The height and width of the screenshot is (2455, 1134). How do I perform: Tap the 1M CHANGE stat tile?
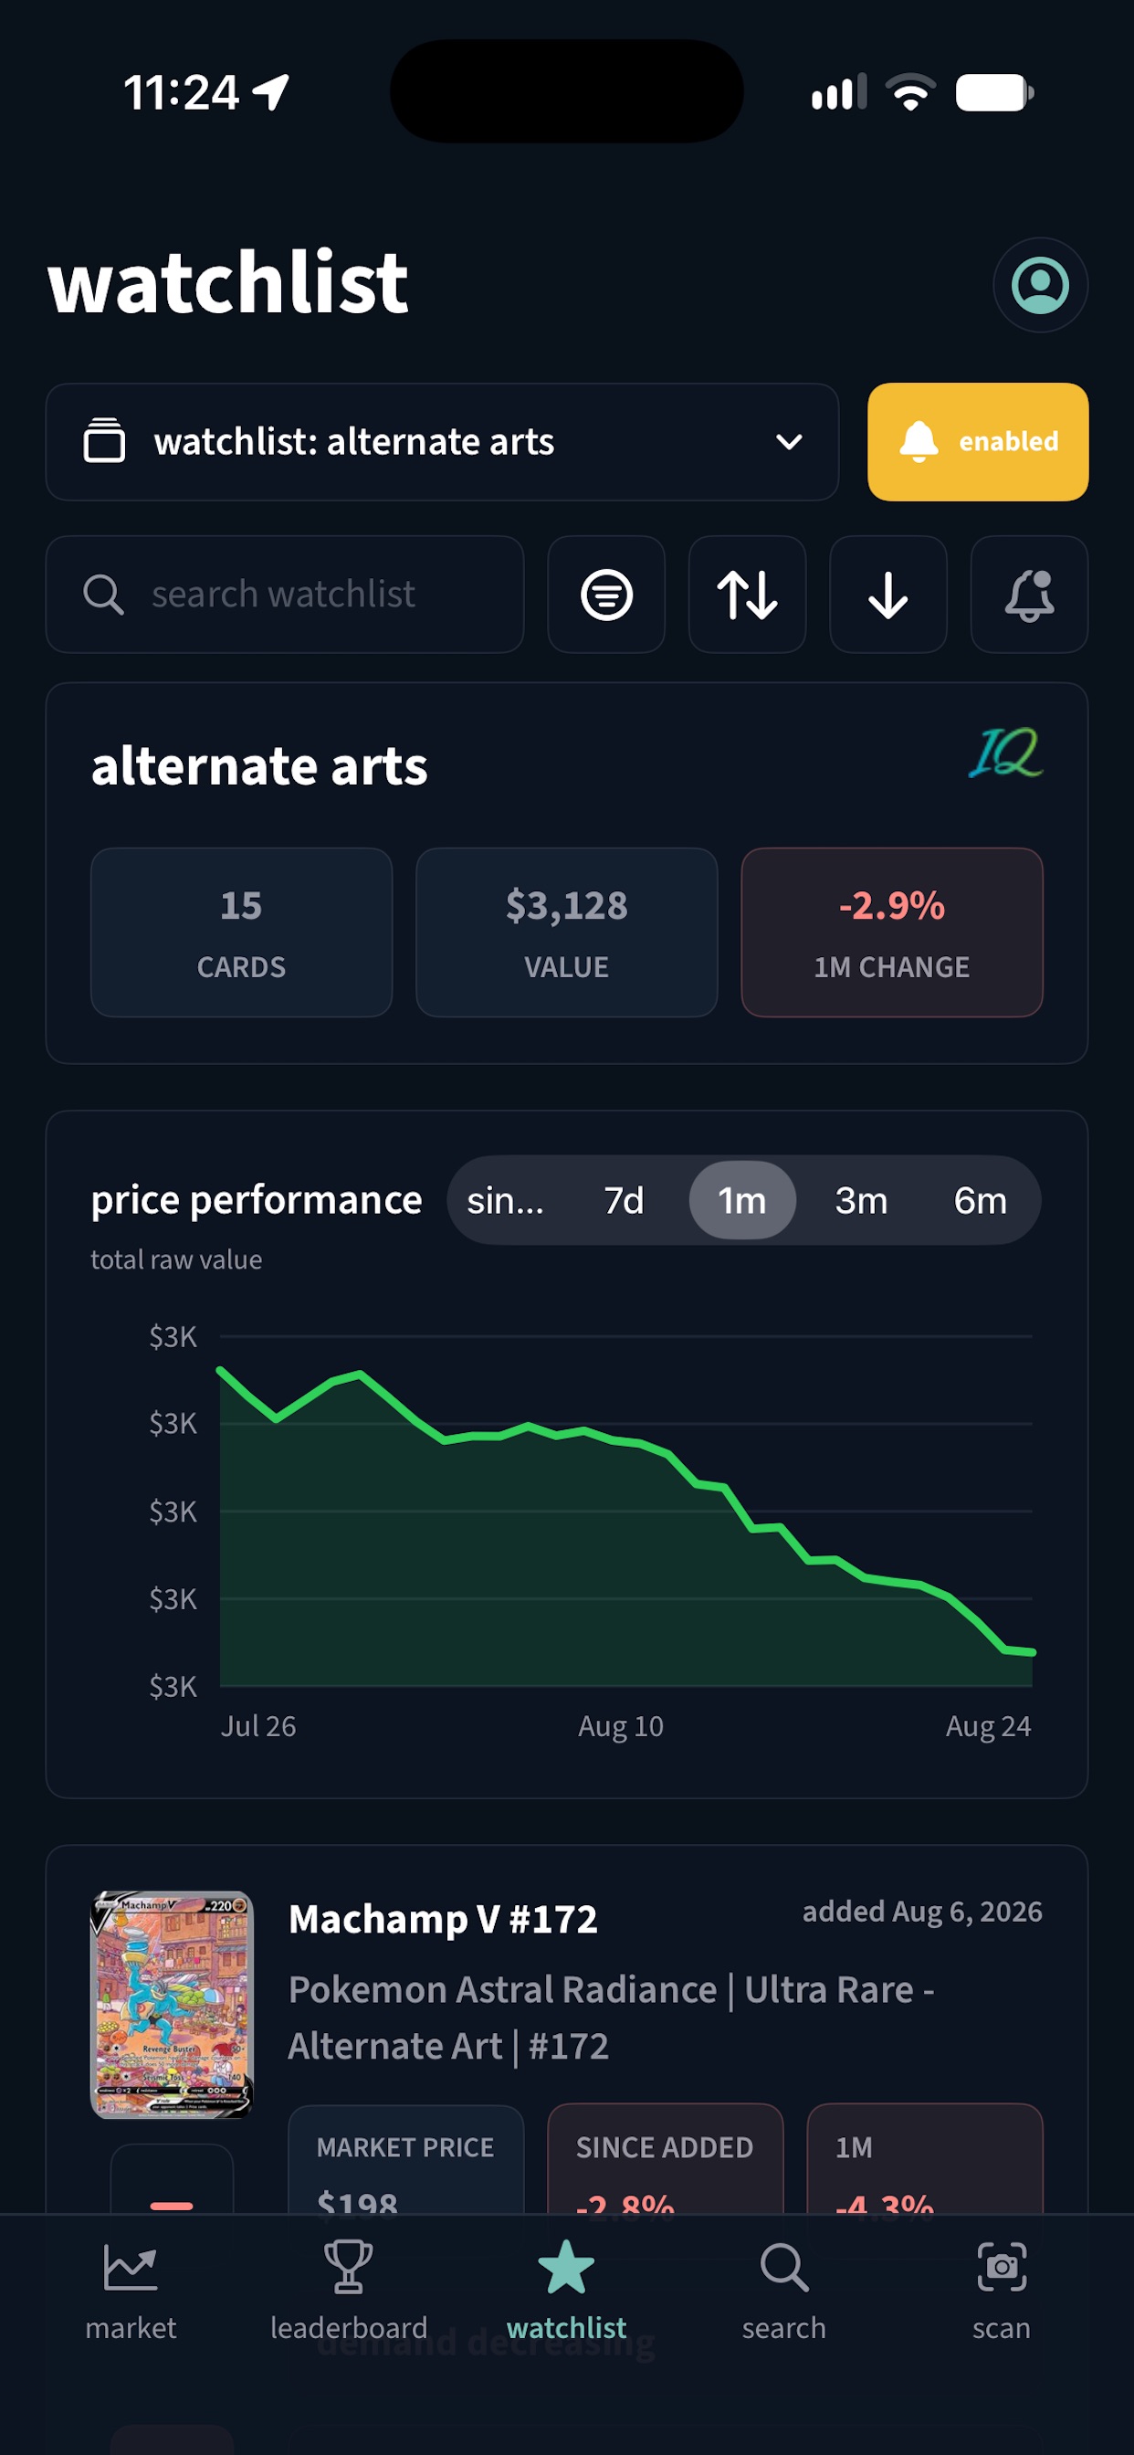pos(891,932)
